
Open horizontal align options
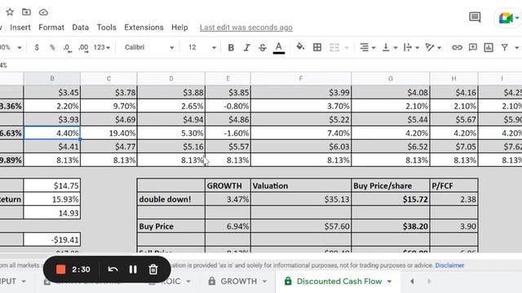368,47
